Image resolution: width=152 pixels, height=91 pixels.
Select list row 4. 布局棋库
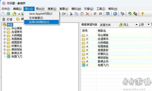click(x=116, y=47)
